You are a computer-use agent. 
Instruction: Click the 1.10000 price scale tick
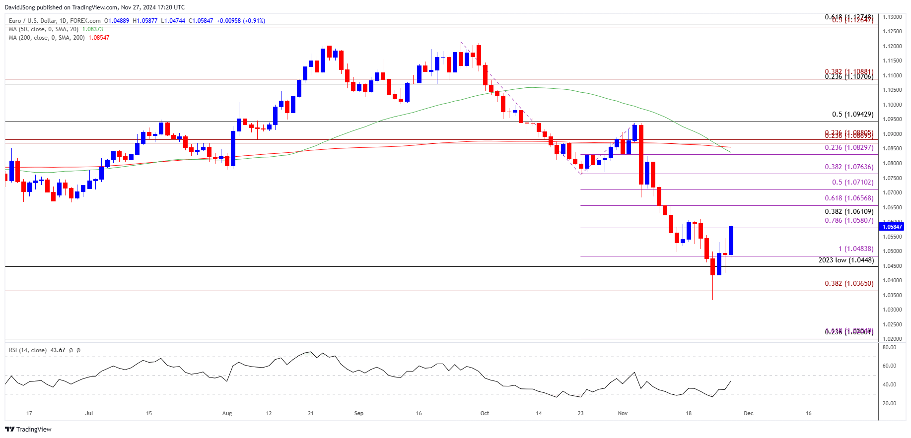[892, 105]
